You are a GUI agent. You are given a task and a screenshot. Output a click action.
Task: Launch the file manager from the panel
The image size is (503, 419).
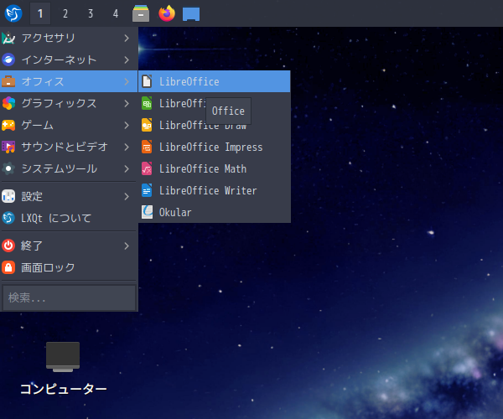141,13
